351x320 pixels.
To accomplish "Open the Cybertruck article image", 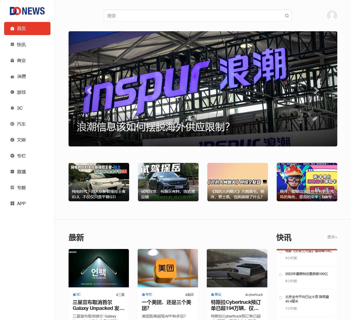I will point(237,268).
